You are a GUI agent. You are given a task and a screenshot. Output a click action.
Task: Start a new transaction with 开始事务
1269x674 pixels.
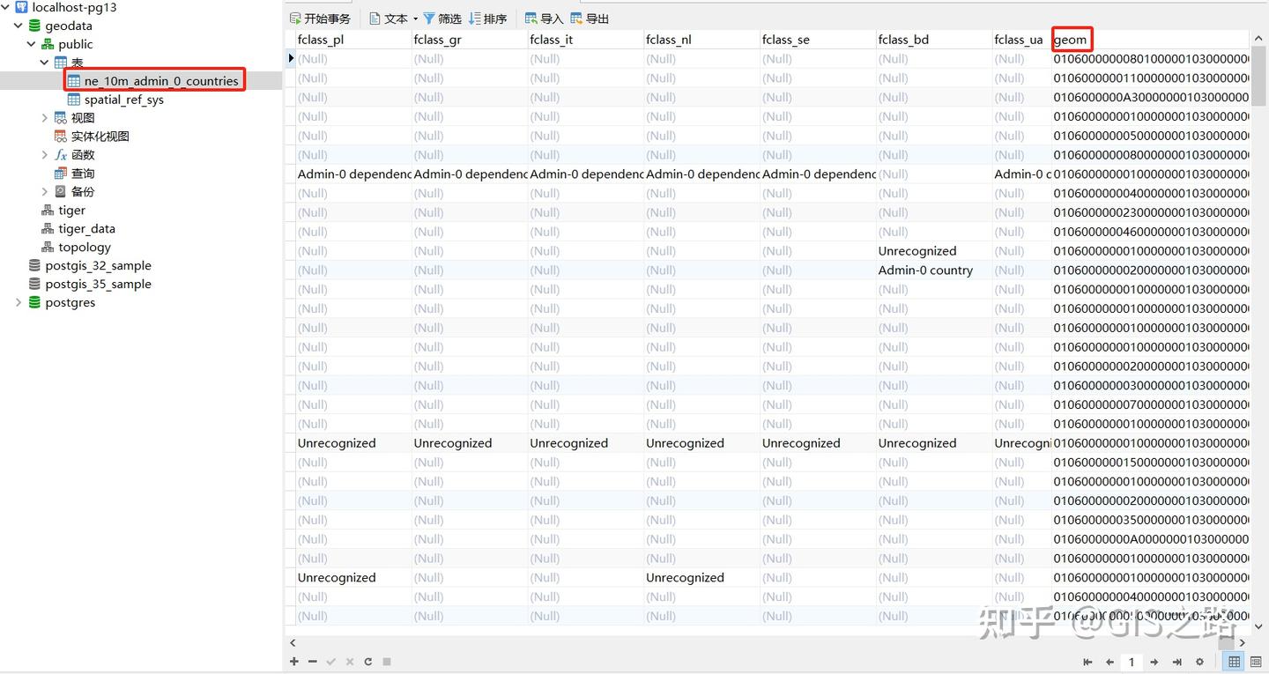(321, 18)
